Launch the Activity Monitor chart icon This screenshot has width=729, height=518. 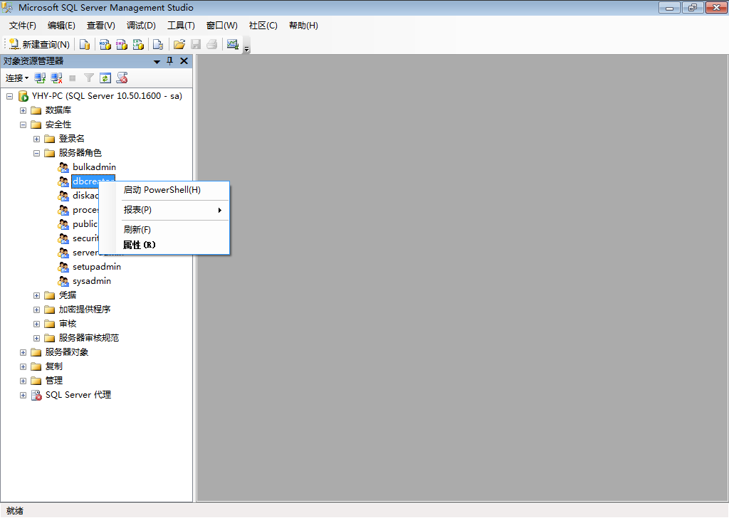click(233, 44)
